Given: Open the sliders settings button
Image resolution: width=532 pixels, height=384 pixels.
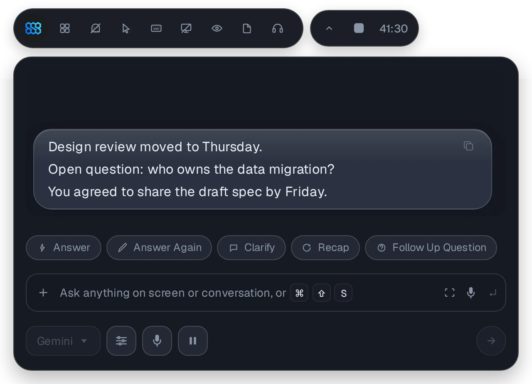Looking at the screenshot, I should 121,341.
